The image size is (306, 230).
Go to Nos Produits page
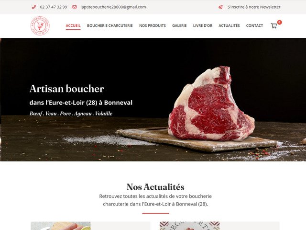click(x=153, y=25)
